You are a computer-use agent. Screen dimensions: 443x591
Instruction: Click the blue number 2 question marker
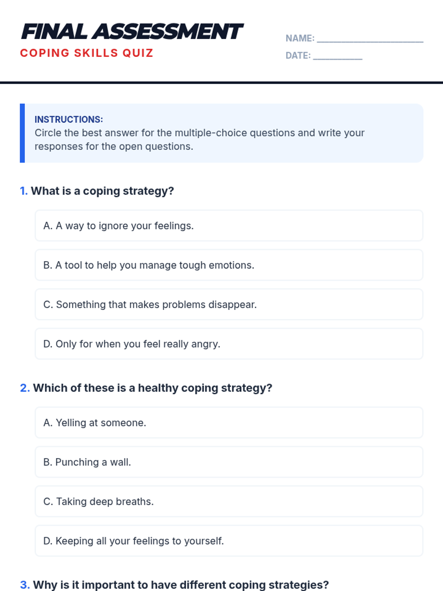coord(25,388)
